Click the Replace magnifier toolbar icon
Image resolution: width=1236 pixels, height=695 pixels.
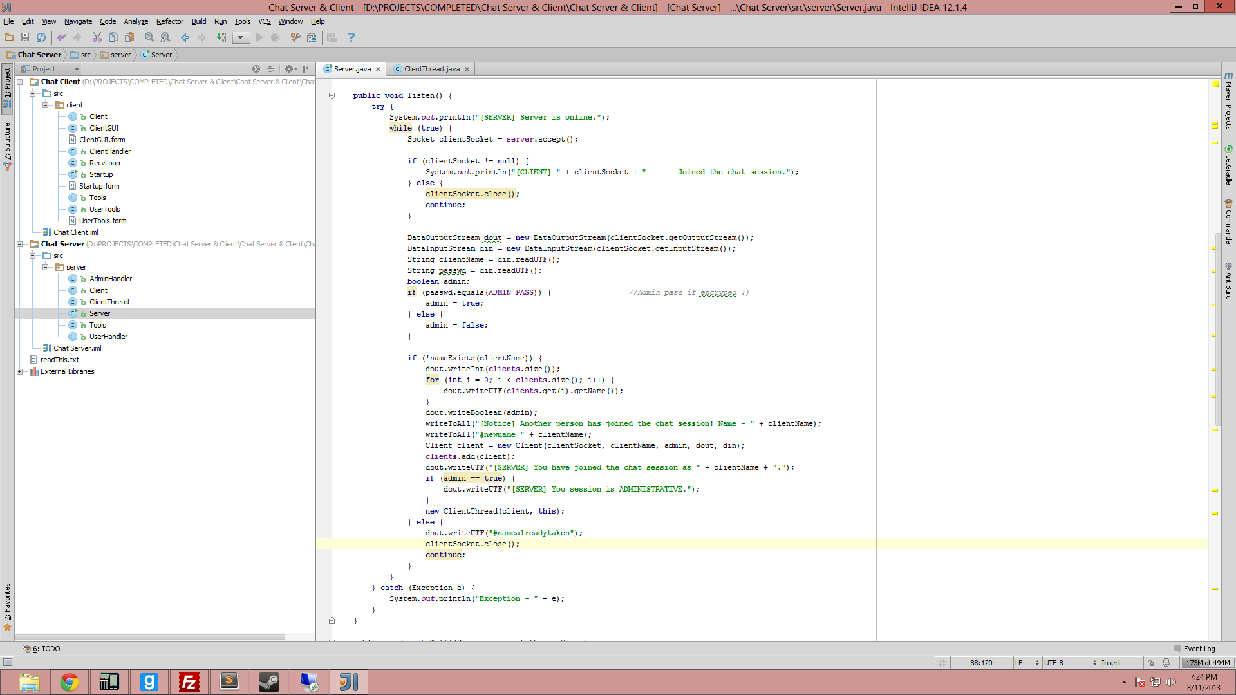[165, 37]
